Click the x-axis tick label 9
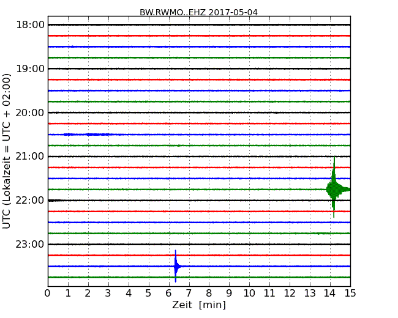398x318 pixels. point(229,293)
